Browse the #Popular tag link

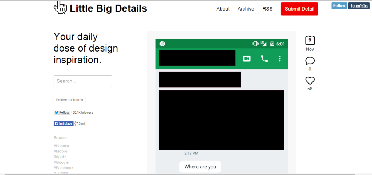61,146
